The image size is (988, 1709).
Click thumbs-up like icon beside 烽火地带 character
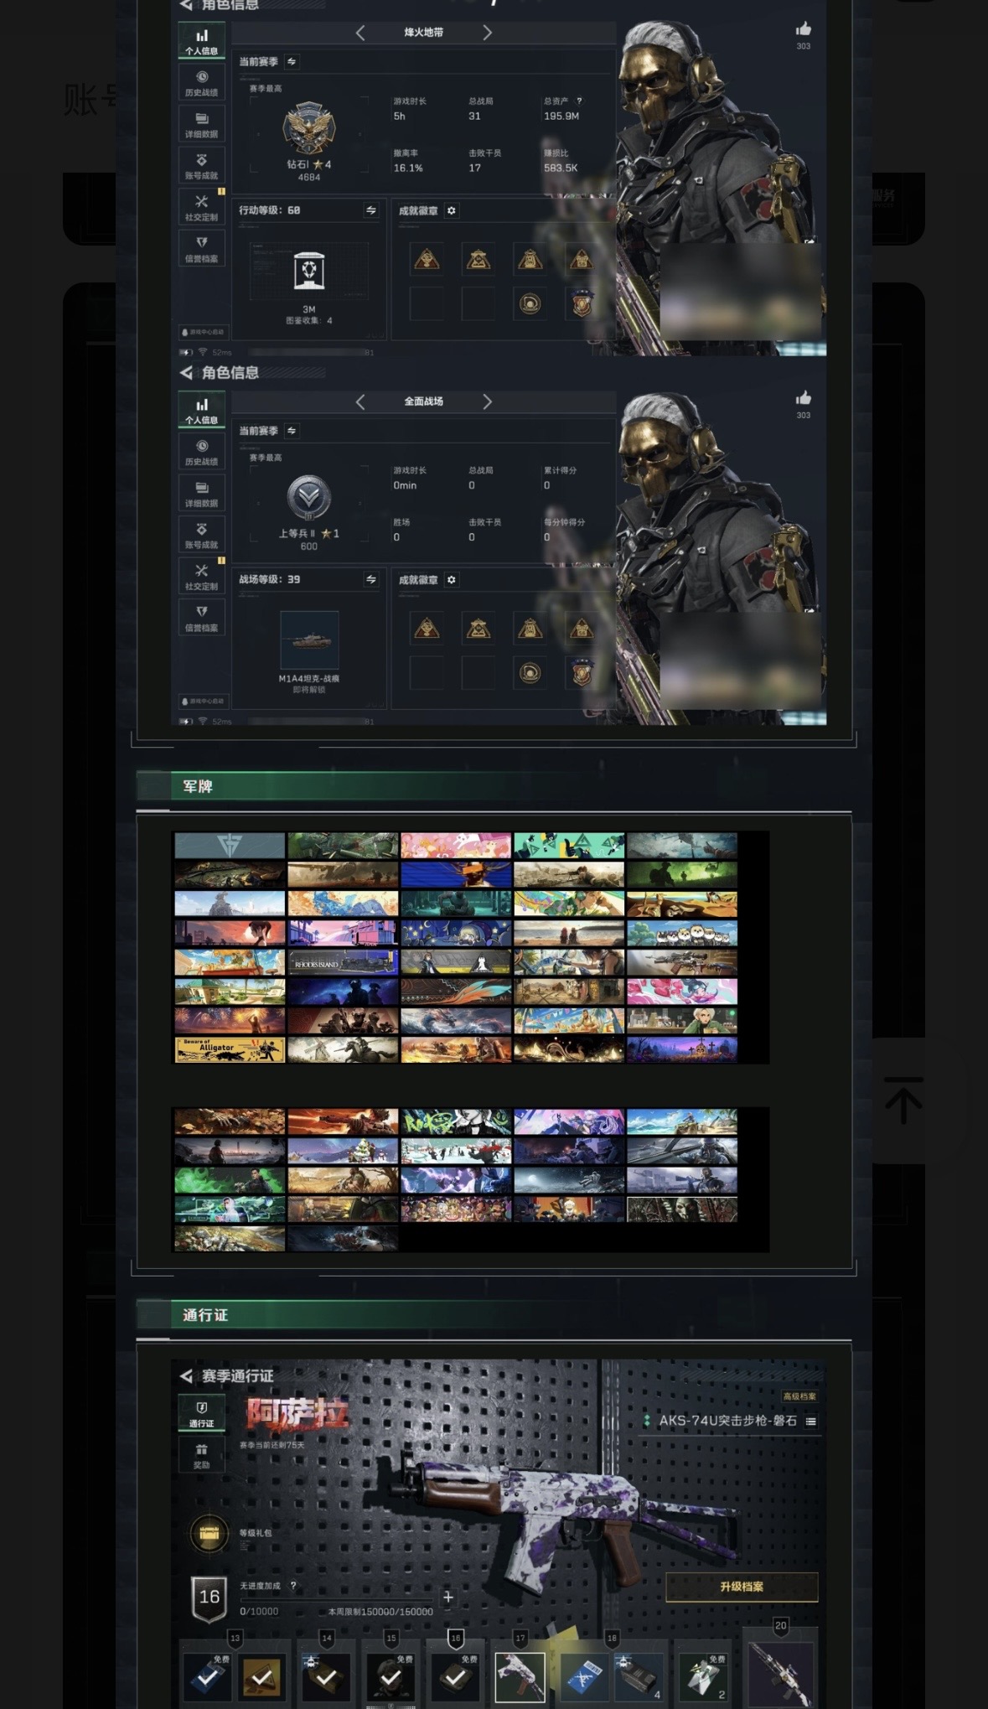pos(803,29)
